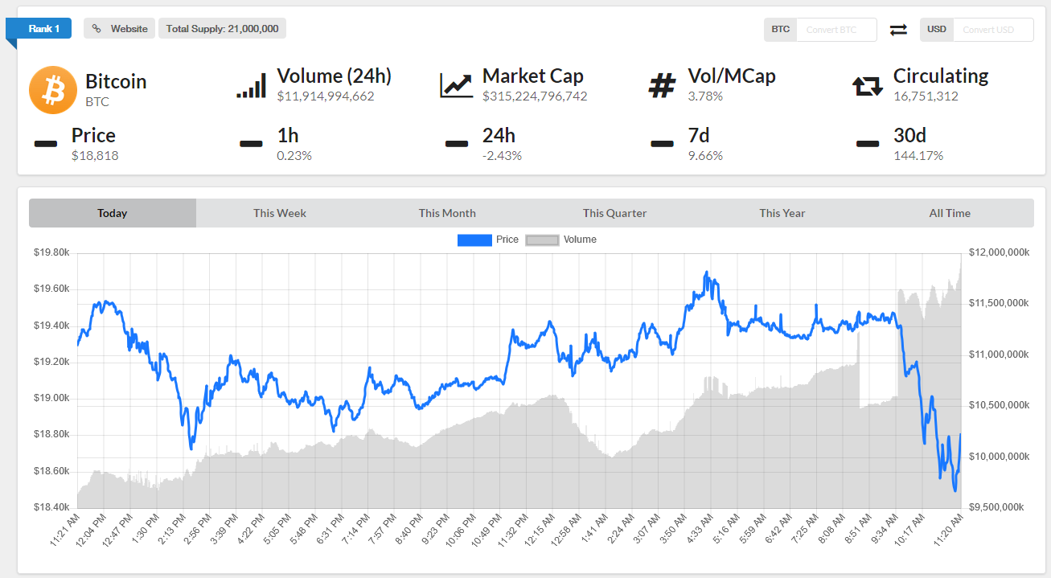Viewport: 1051px width, 578px height.
Task: Click the 24h change value -2.43%
Action: (502, 156)
